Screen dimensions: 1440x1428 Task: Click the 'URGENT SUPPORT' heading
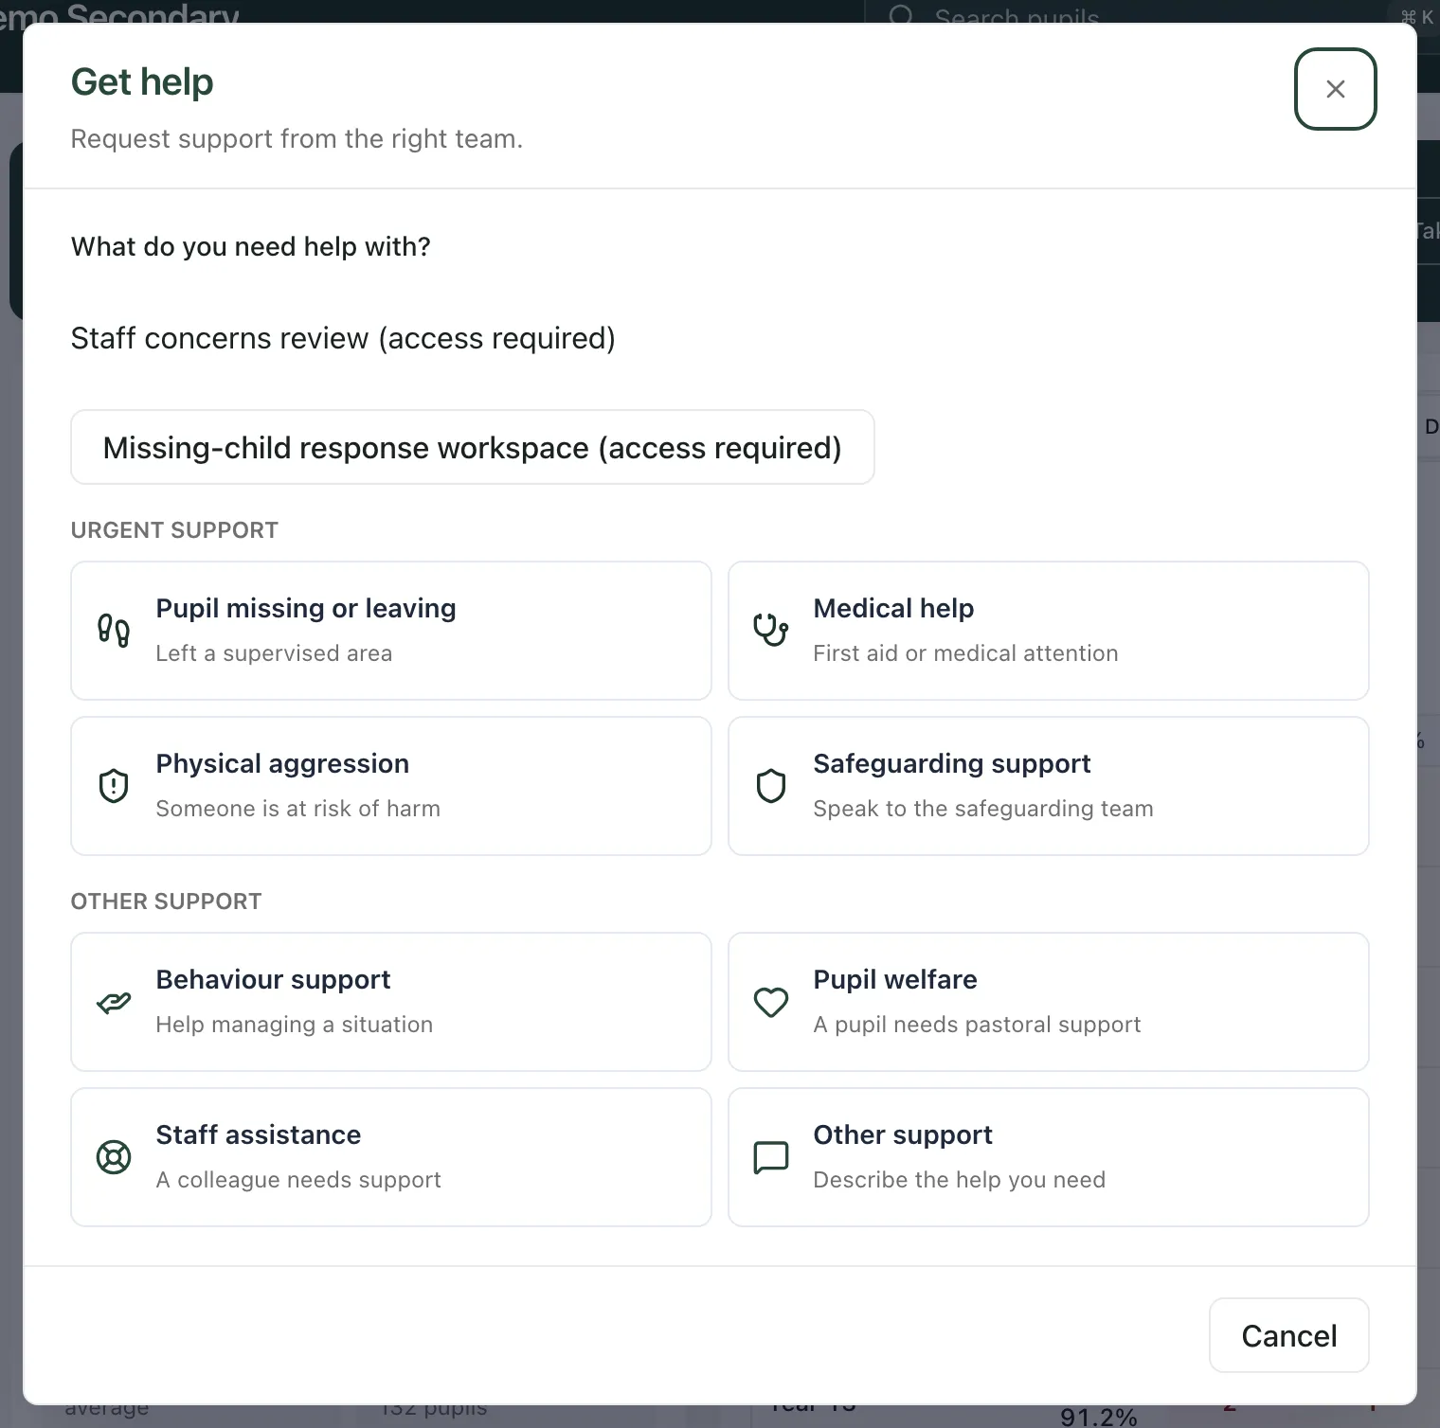point(174,530)
